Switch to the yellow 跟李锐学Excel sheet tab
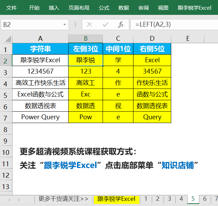 click(x=116, y=199)
